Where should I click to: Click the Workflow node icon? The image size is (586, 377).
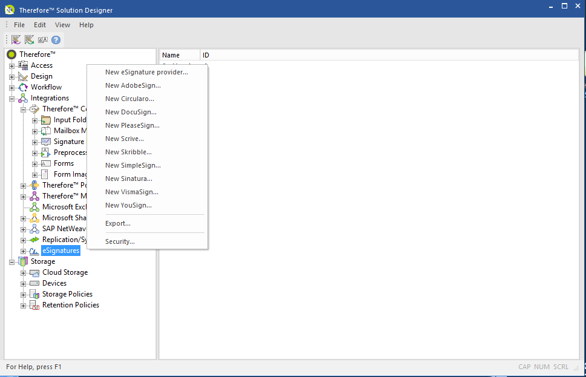[x=23, y=87]
